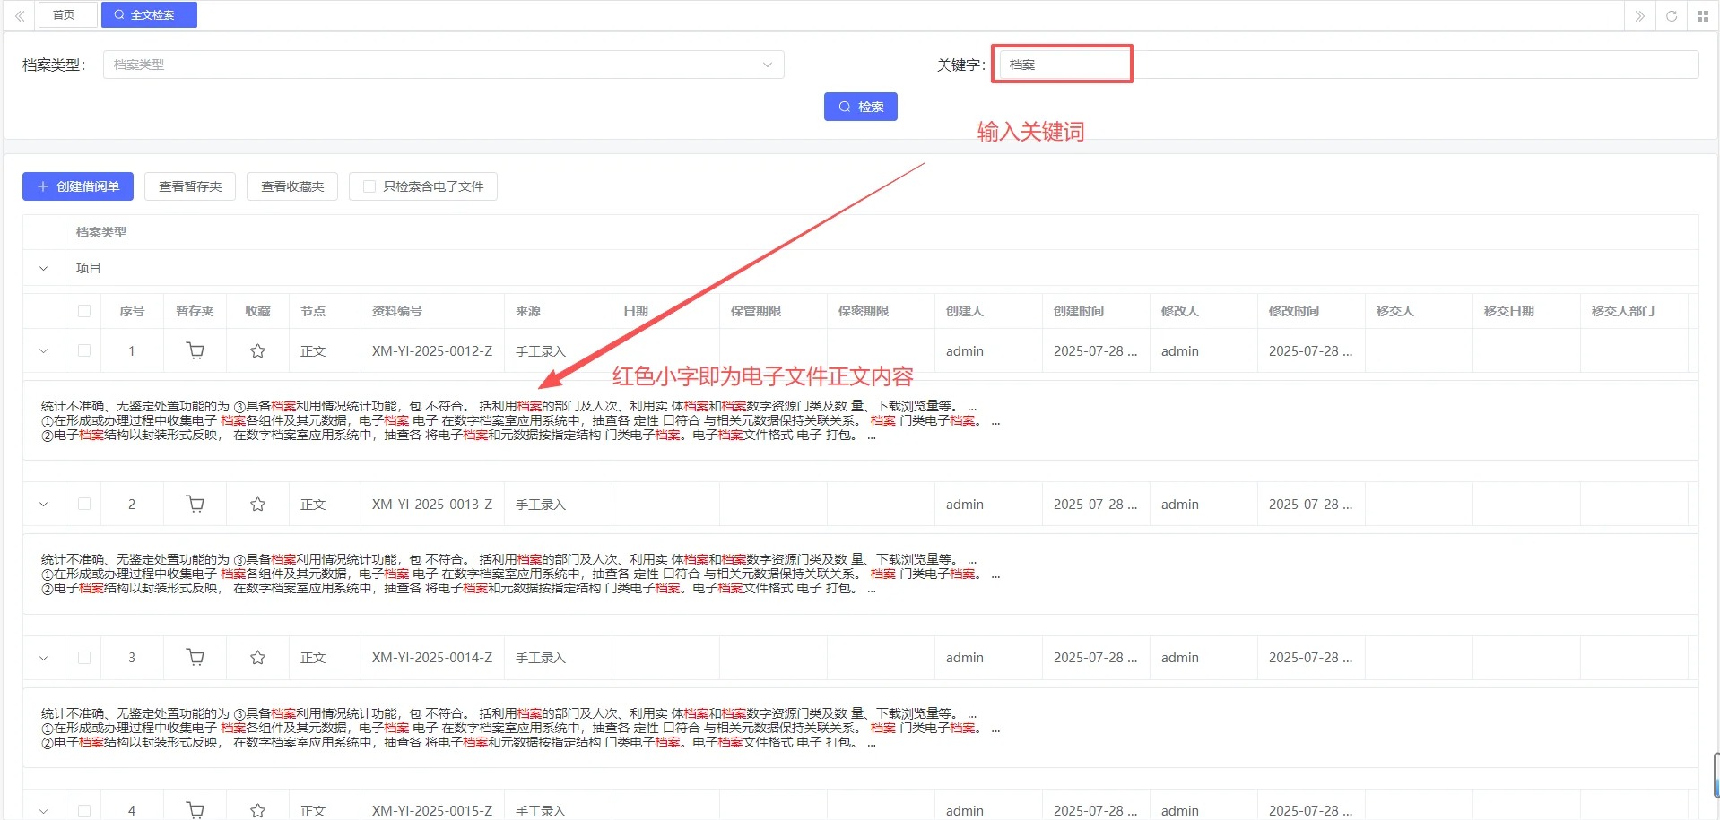
Task: Favorite record XM-YI-2025-0014-Z with star
Action: click(x=257, y=658)
